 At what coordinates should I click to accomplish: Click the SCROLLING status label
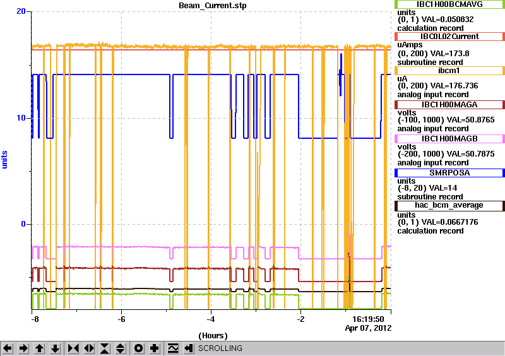[220, 348]
